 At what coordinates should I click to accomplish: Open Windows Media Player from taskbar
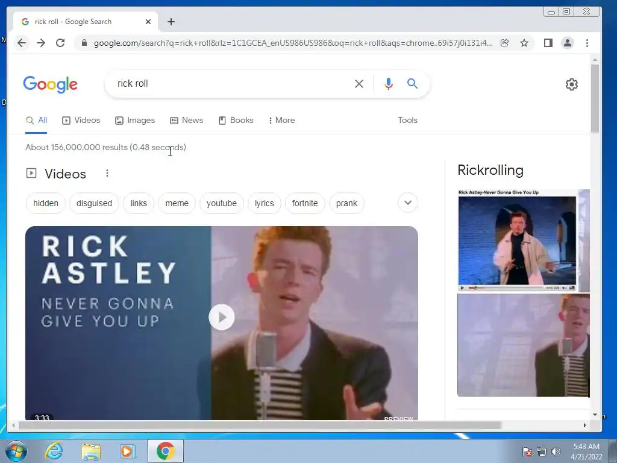click(x=127, y=451)
